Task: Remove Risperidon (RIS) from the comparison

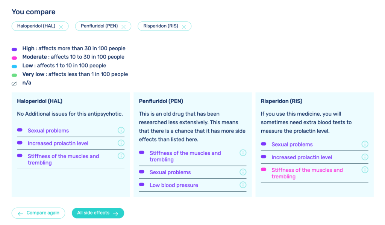Action: click(x=184, y=26)
